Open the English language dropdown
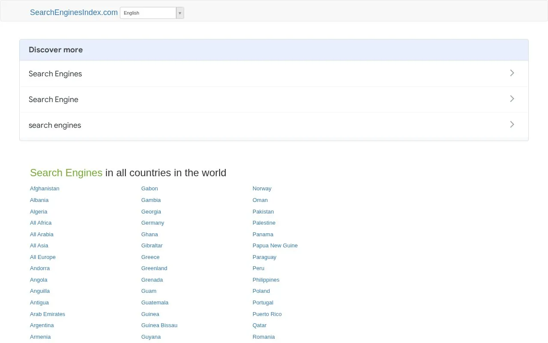Image resolution: width=548 pixels, height=343 pixels. [x=152, y=13]
